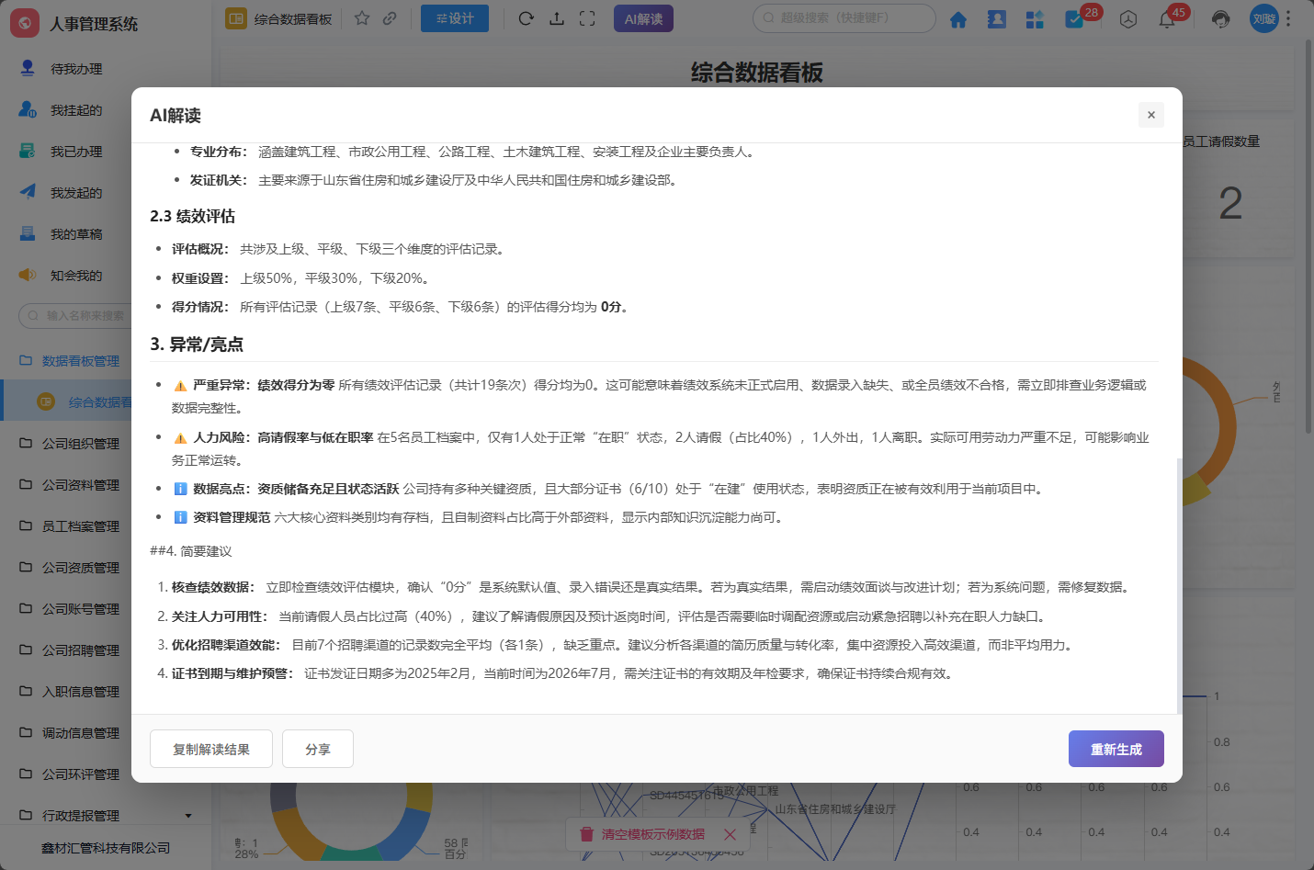Viewport: 1314px width, 870px height.
Task: Click the 重新生成 button
Action: point(1116,749)
